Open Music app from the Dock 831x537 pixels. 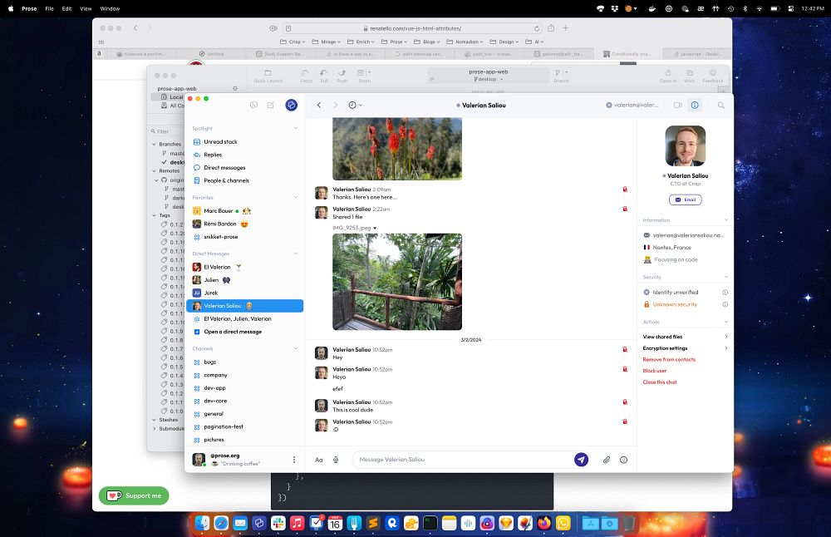click(297, 523)
